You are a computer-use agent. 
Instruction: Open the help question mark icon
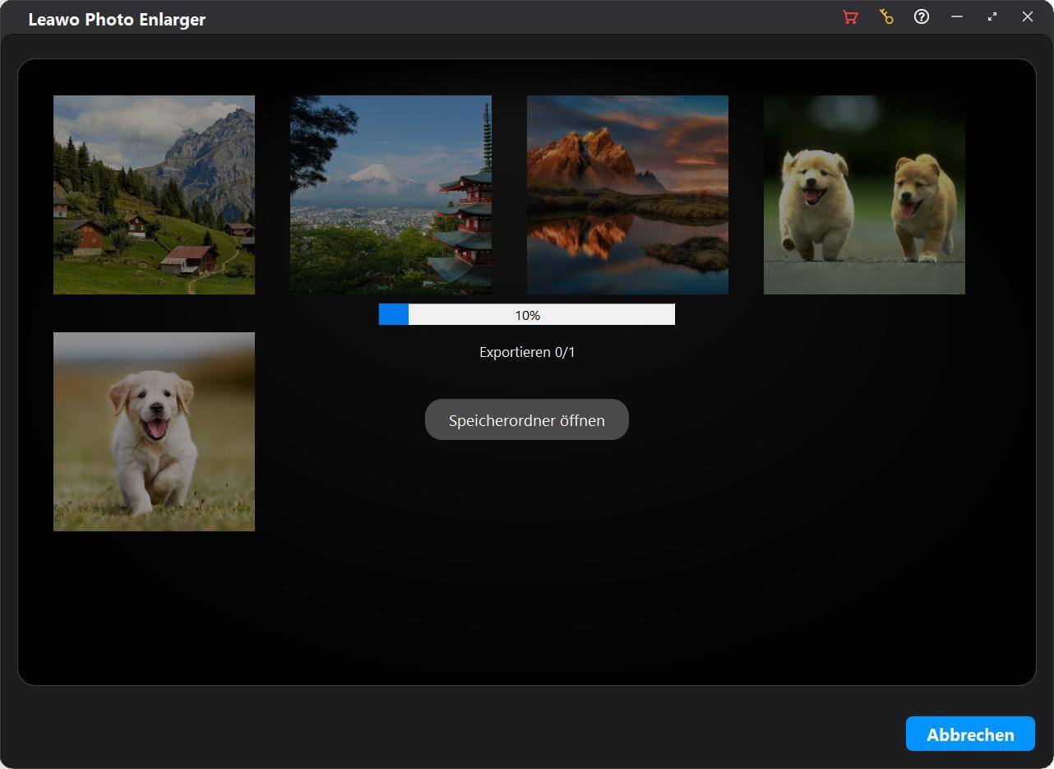pos(922,17)
